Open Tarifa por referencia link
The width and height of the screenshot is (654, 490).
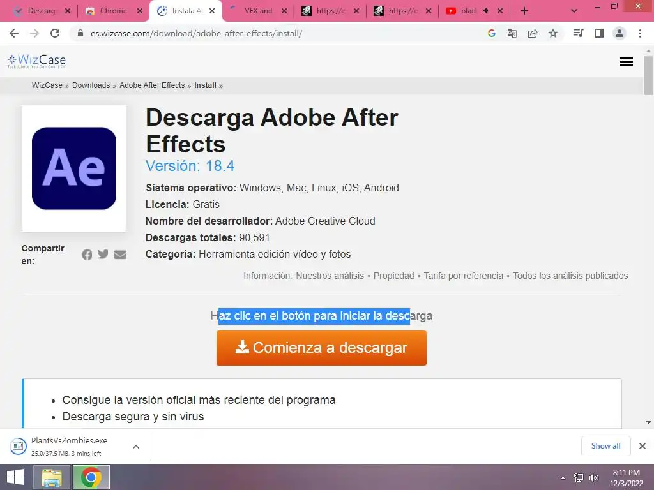pos(464,276)
